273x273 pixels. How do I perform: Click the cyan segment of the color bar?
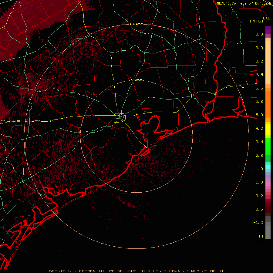coord(268,167)
